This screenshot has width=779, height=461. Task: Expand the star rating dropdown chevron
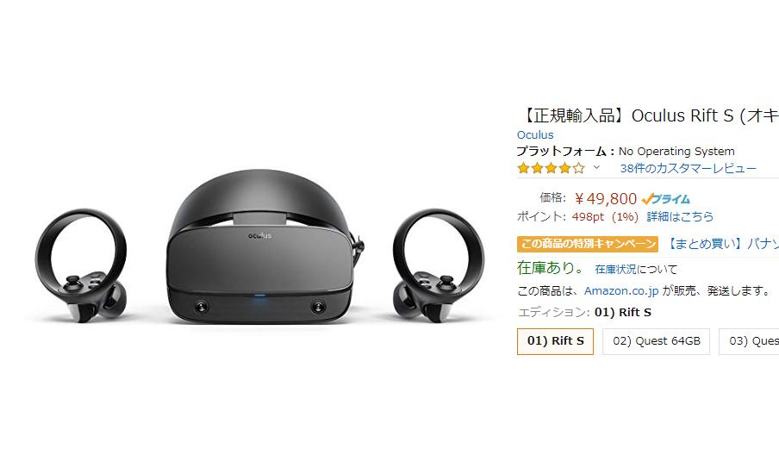click(596, 167)
